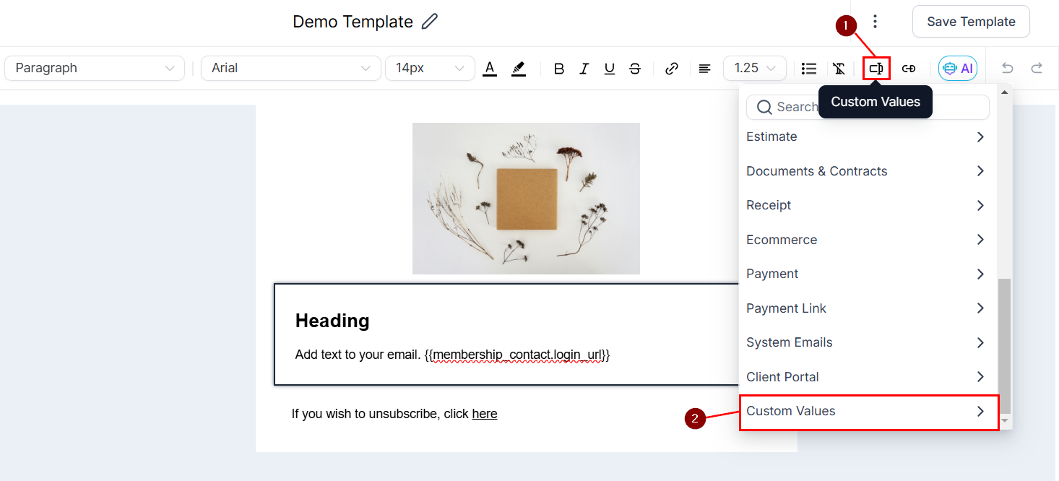Click the unsubscribe 'here' link

pyautogui.click(x=484, y=414)
